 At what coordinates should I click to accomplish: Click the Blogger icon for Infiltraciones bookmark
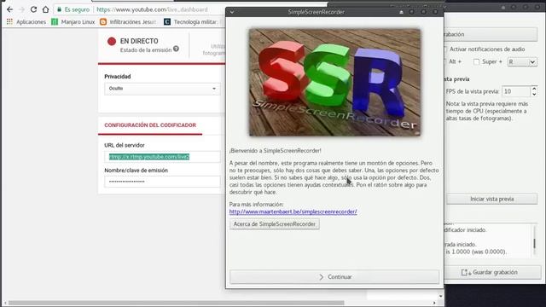(103, 21)
